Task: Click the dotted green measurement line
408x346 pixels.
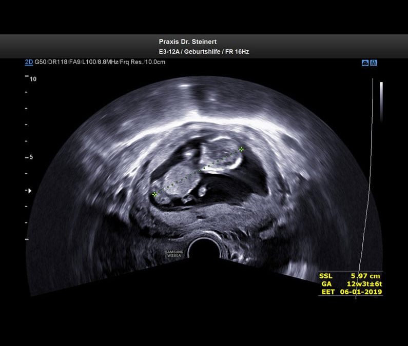Action: 198,172
